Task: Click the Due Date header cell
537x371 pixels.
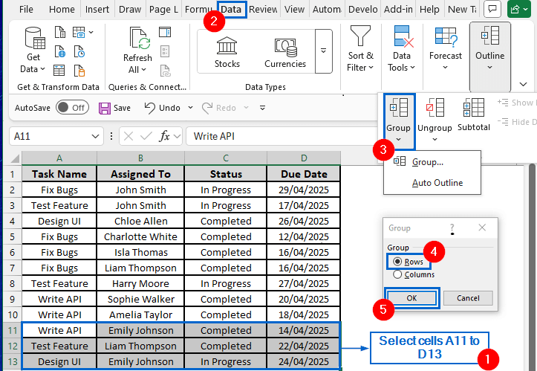Action: [304, 174]
